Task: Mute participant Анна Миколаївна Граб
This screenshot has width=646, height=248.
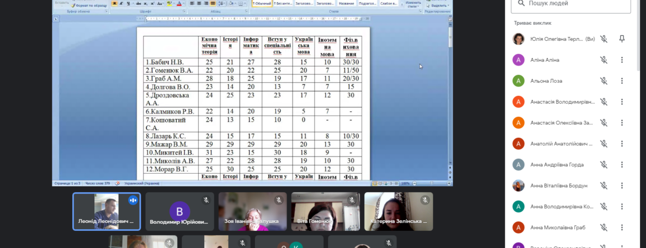Action: [603, 228]
